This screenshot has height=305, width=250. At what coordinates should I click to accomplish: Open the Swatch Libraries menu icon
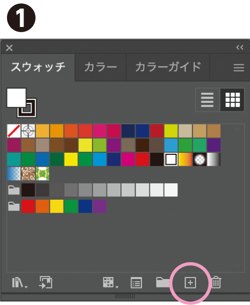point(19,283)
